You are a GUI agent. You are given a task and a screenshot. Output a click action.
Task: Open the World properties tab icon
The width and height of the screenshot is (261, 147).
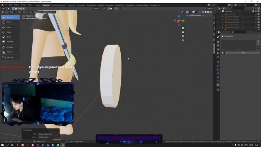218,57
